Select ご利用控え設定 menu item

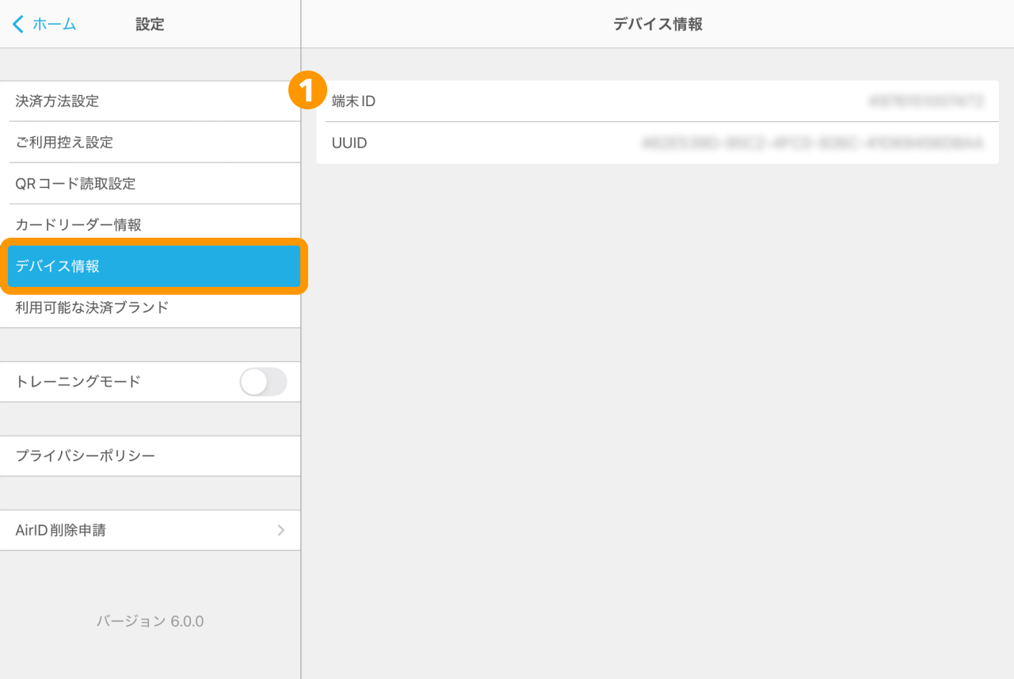coord(64,143)
